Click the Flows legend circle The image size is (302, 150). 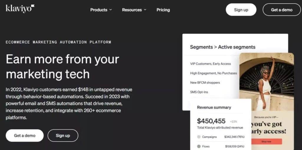click(x=199, y=146)
